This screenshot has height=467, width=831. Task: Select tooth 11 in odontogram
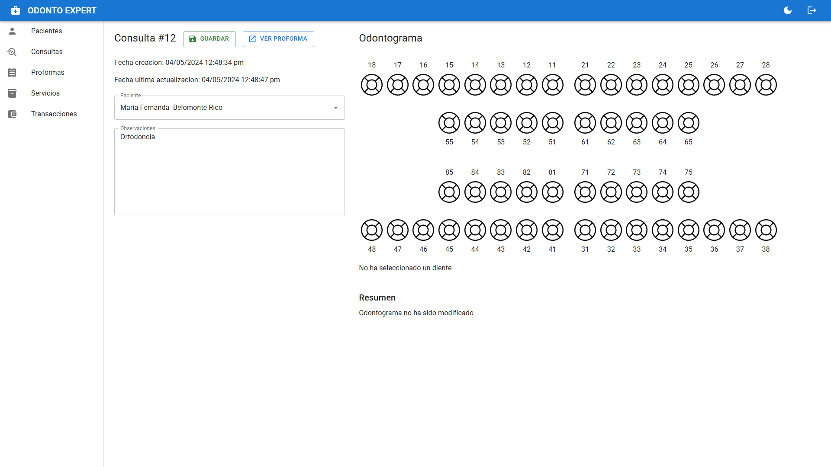point(552,85)
